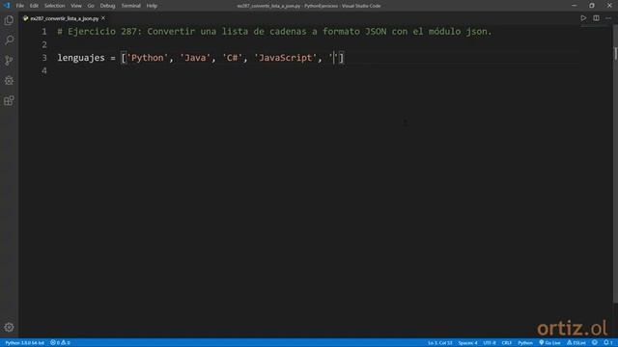Viewport: 618px width, 347px height.
Task: Restore down the Visual Studio Code window
Action: [x=592, y=6]
